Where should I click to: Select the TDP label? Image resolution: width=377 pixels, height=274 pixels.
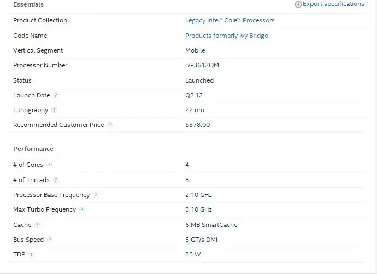[x=19, y=254]
